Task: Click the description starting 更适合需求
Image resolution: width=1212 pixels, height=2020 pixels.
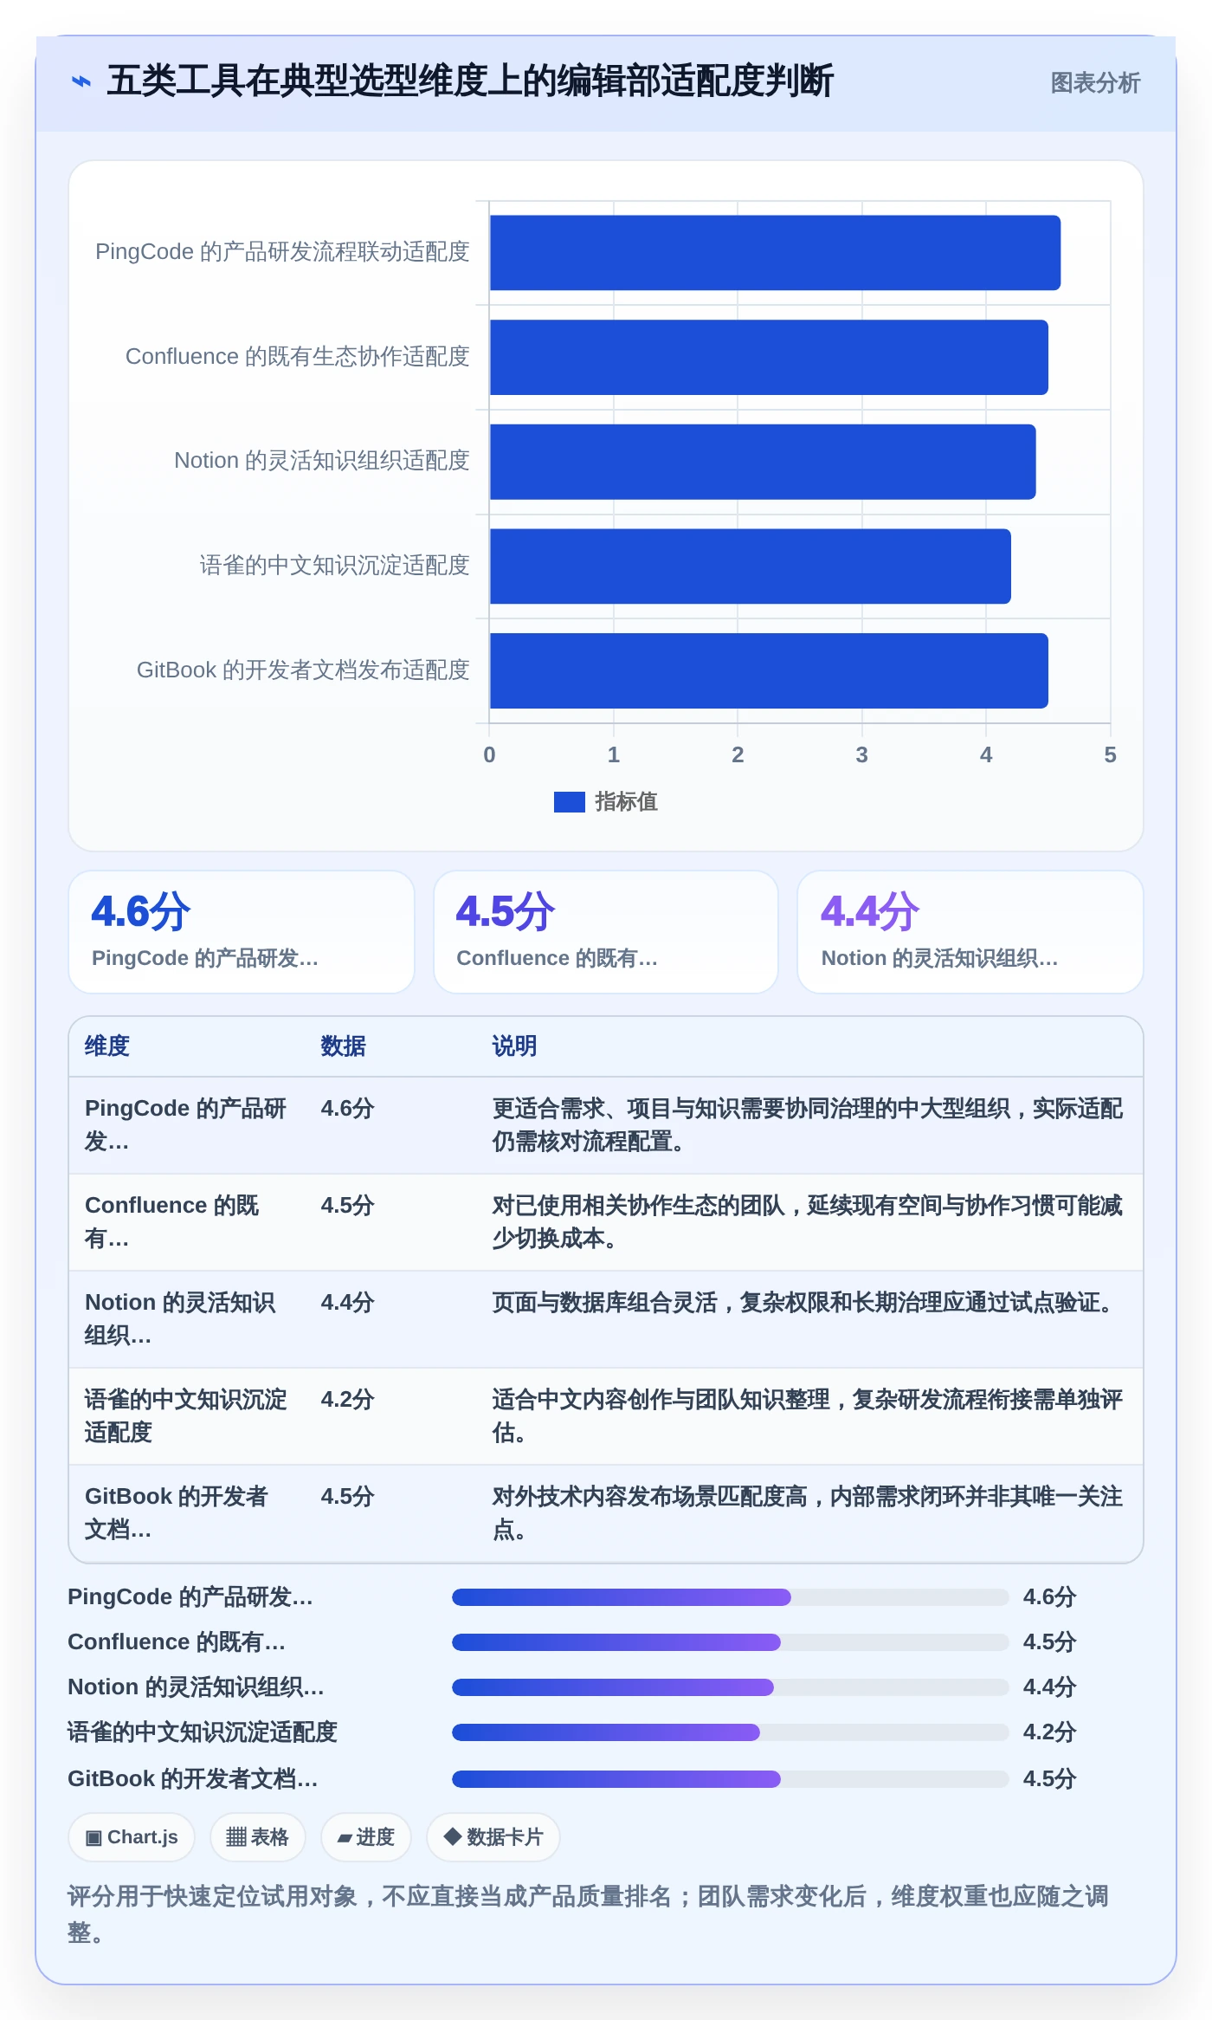Action: (x=808, y=1125)
